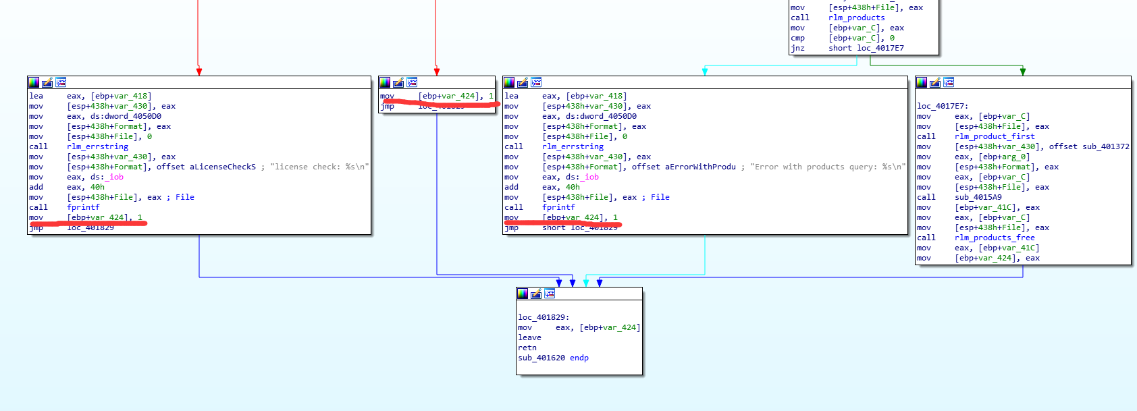
Task: Select the rlm_product_first call
Action: [x=995, y=136]
